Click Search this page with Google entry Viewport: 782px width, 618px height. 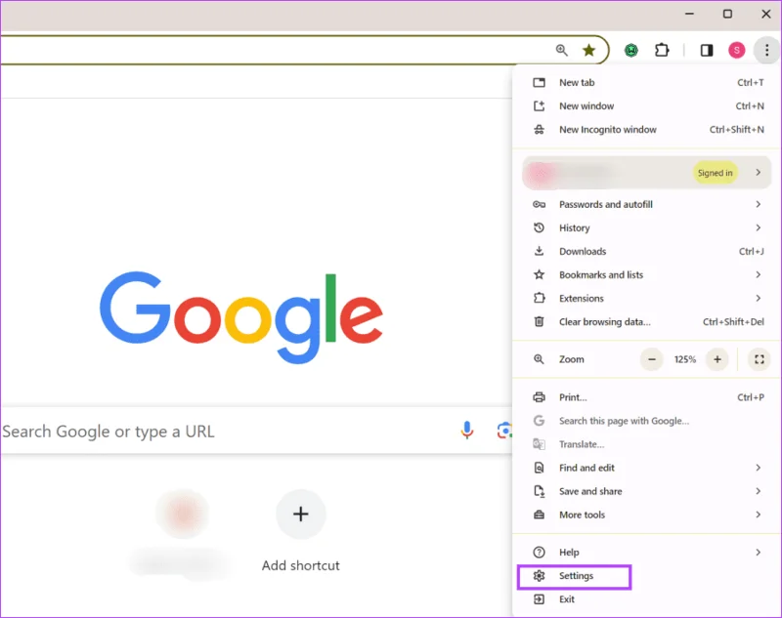[647, 422]
